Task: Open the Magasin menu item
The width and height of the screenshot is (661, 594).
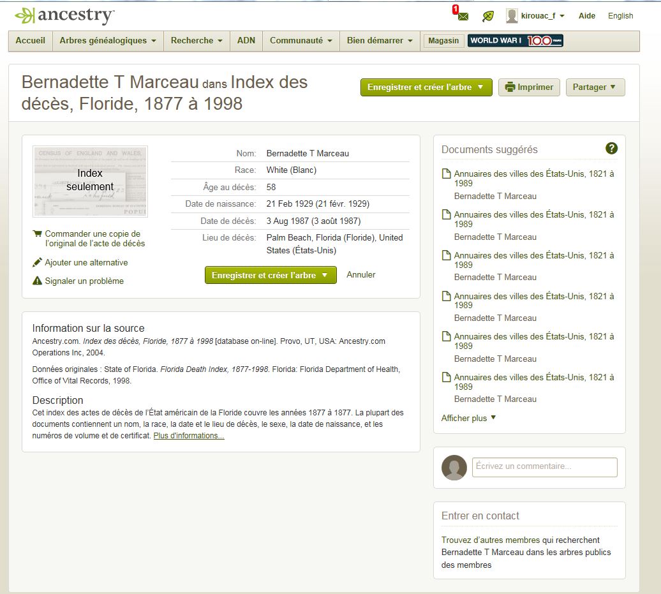Action: (x=443, y=40)
